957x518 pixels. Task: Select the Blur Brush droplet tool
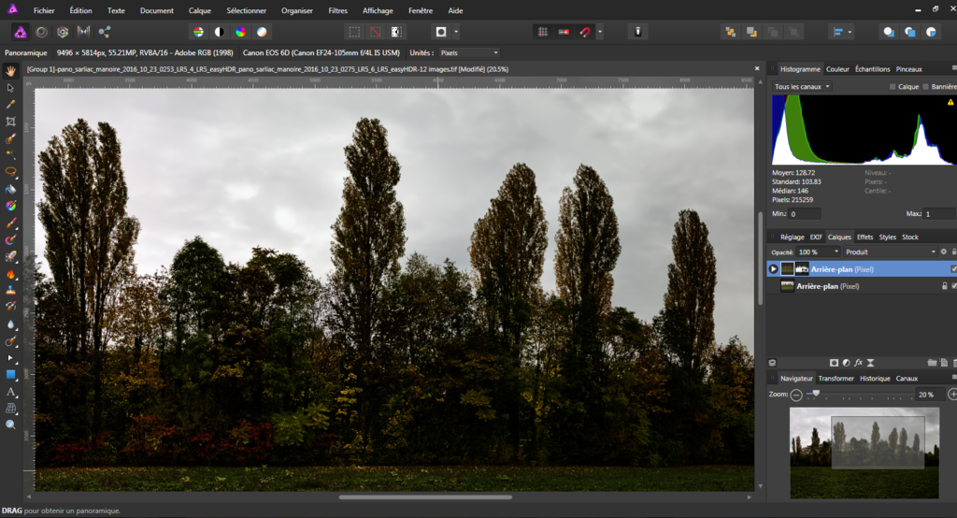10,324
